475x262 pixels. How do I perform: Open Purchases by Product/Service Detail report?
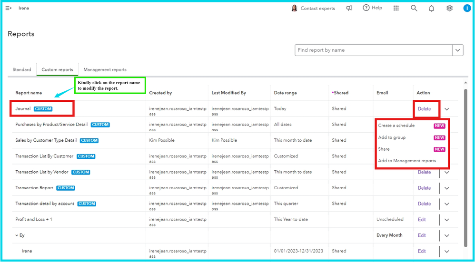tap(51, 125)
